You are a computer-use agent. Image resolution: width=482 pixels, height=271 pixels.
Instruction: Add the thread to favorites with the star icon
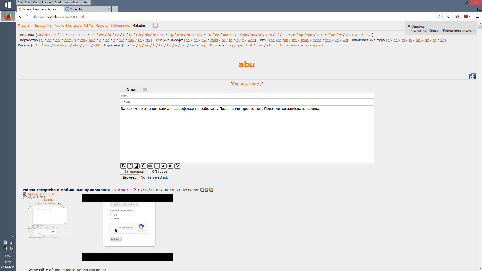pos(211,190)
